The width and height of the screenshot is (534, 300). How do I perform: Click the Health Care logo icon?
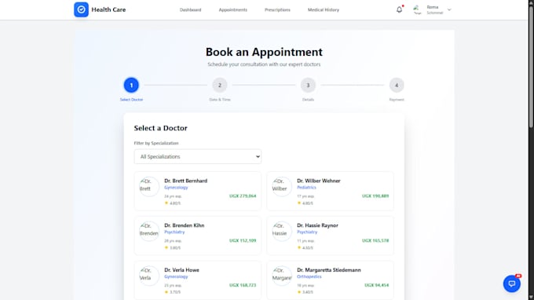81,9
